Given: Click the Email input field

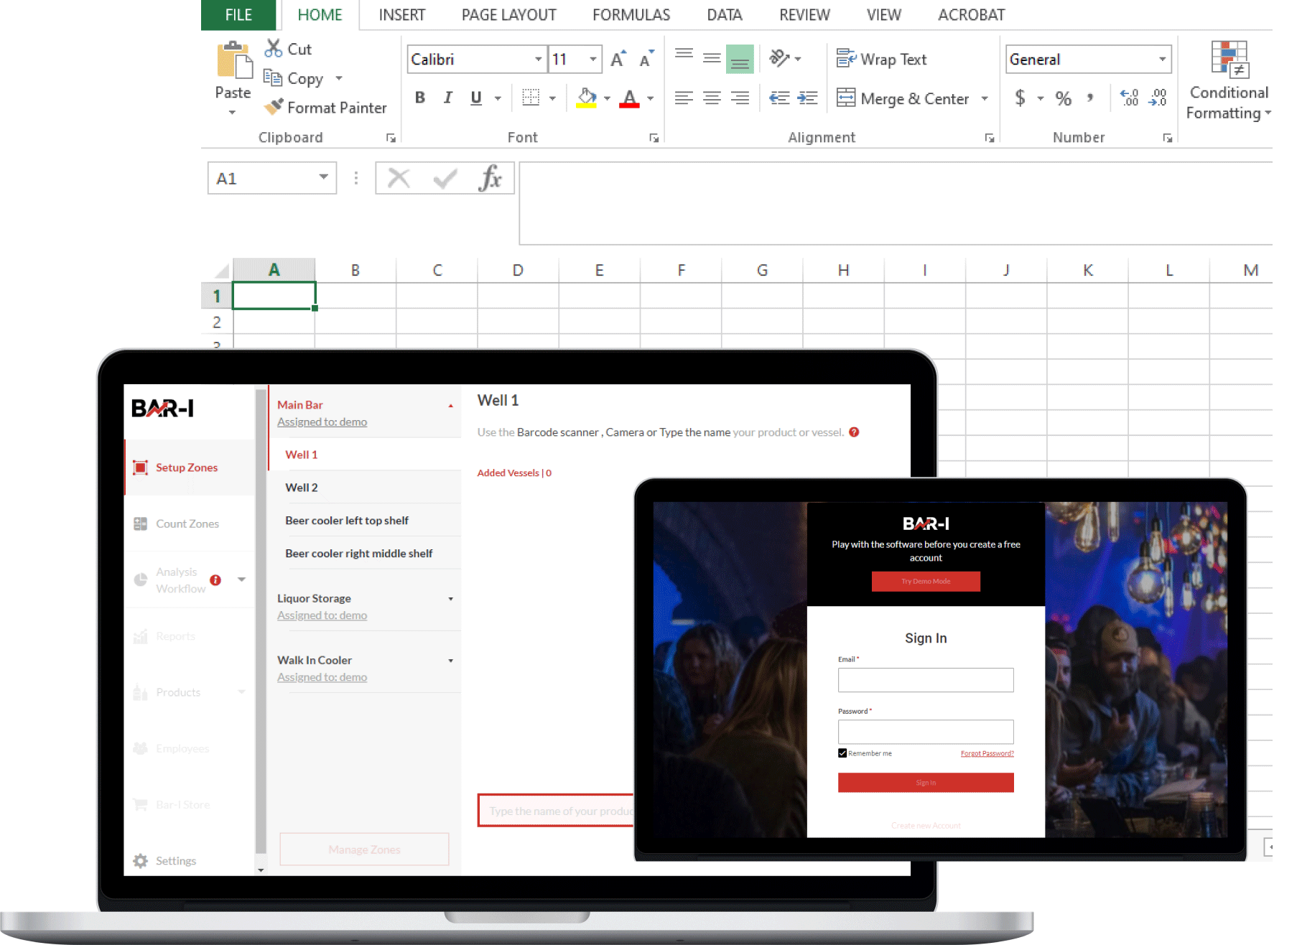Looking at the screenshot, I should 926,680.
